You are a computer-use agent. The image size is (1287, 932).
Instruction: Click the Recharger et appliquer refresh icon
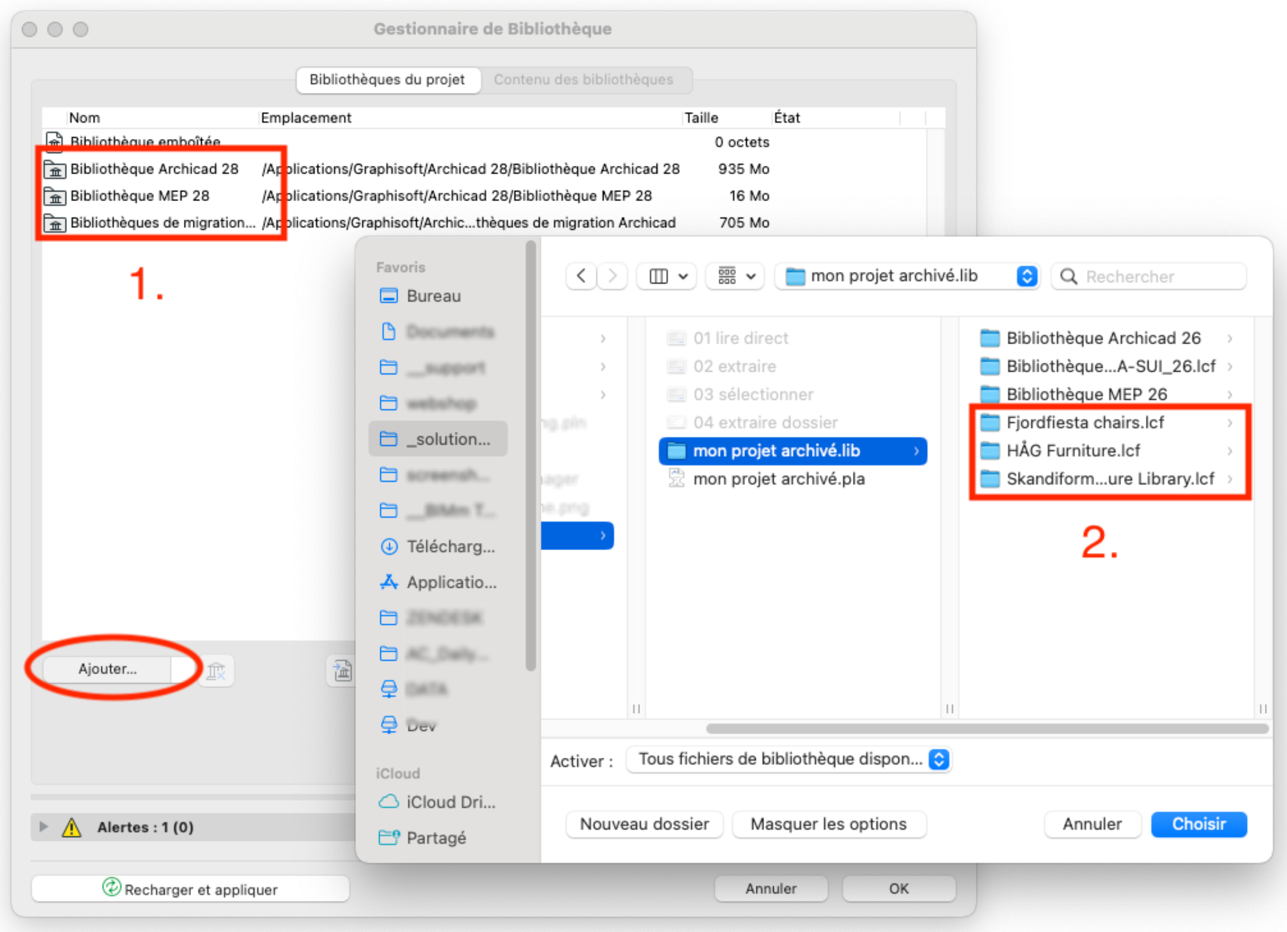pyautogui.click(x=111, y=888)
